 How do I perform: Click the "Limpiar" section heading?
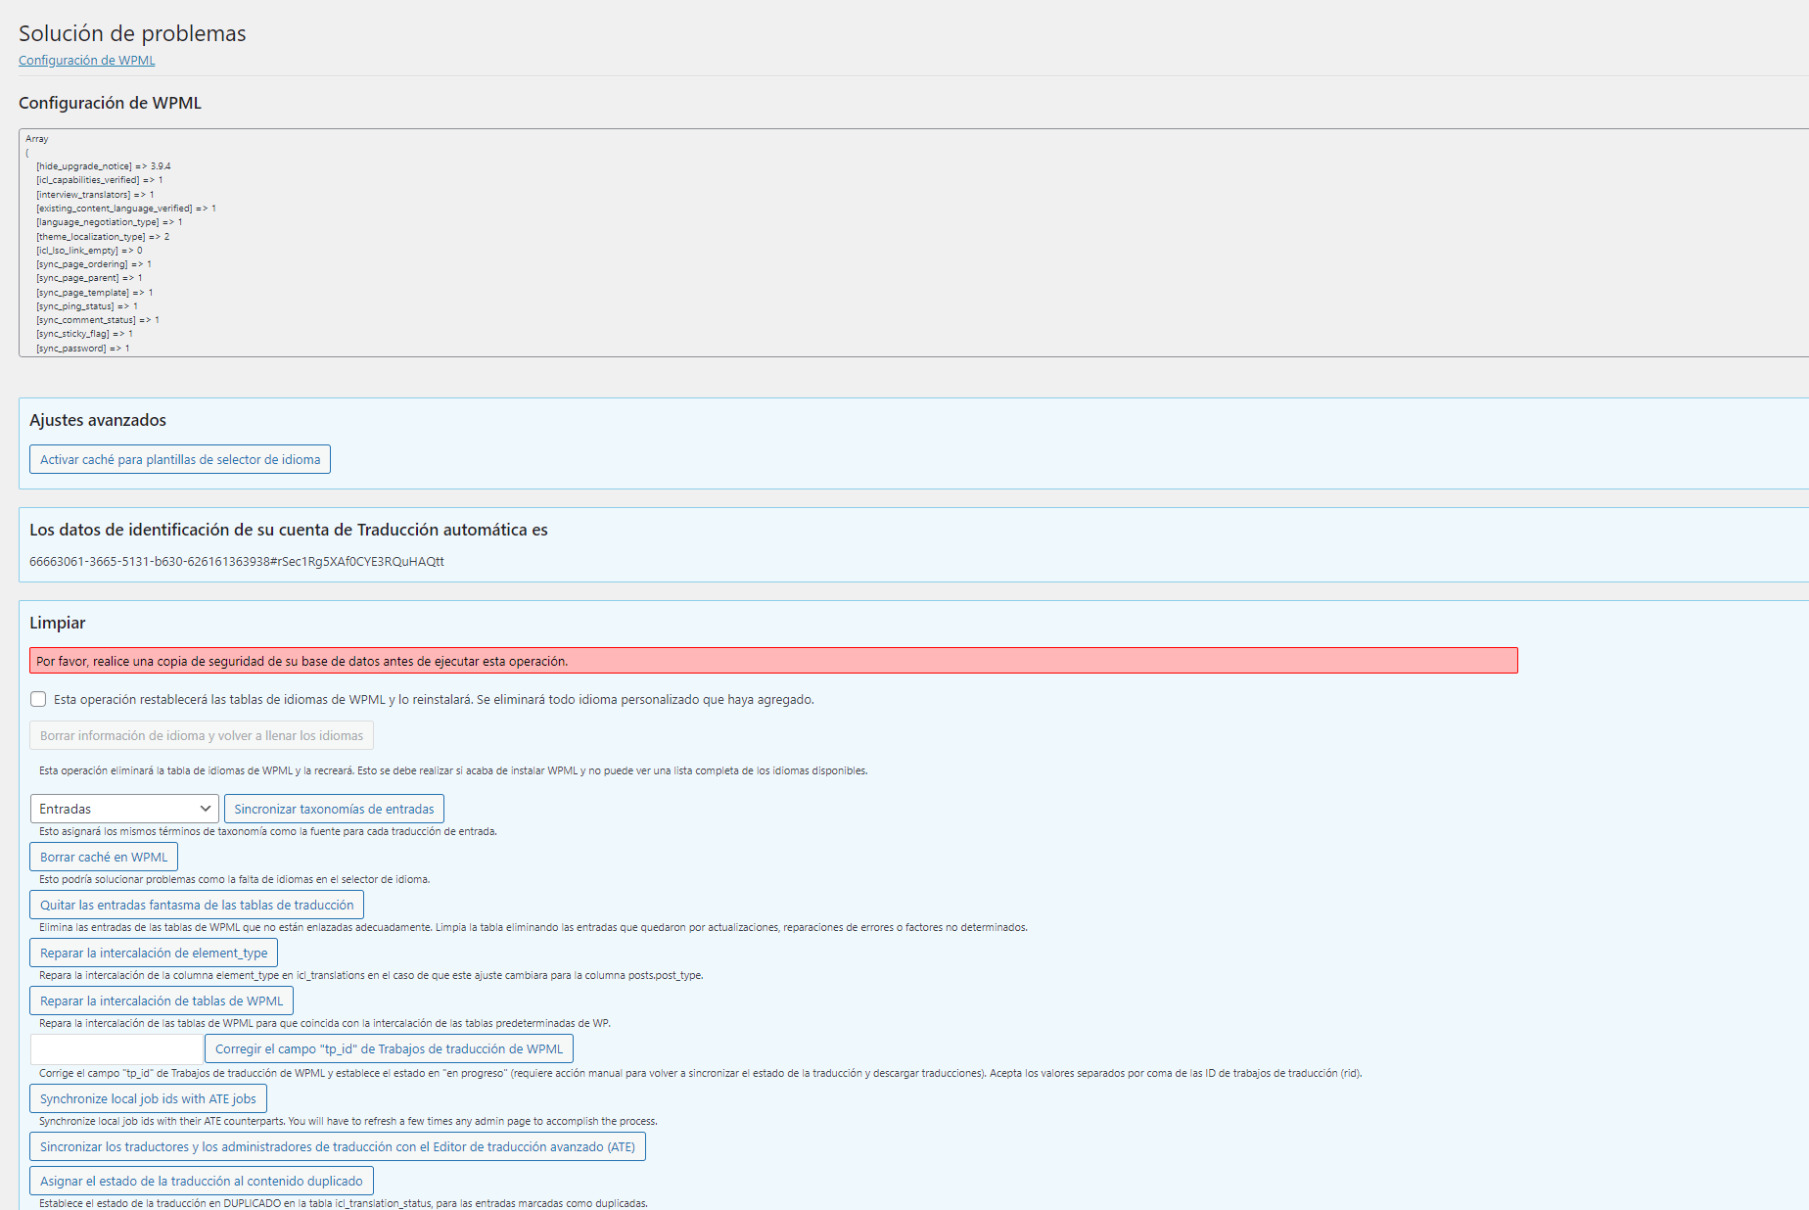point(58,623)
